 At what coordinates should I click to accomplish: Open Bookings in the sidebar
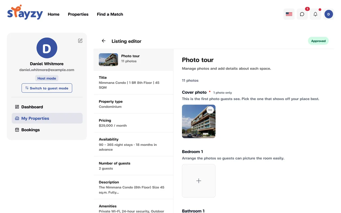[x=47, y=130]
